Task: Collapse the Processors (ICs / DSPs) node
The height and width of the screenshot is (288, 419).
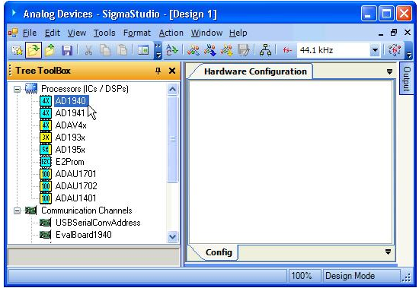Action: tap(17, 89)
